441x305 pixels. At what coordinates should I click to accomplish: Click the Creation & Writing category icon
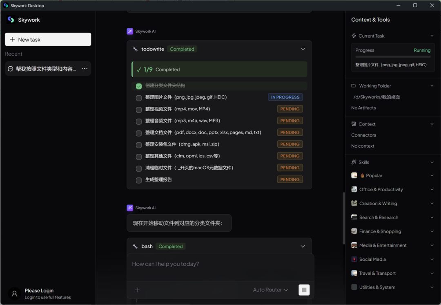354,203
